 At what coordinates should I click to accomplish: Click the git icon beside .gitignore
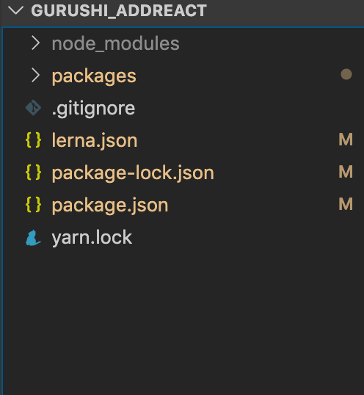(33, 108)
